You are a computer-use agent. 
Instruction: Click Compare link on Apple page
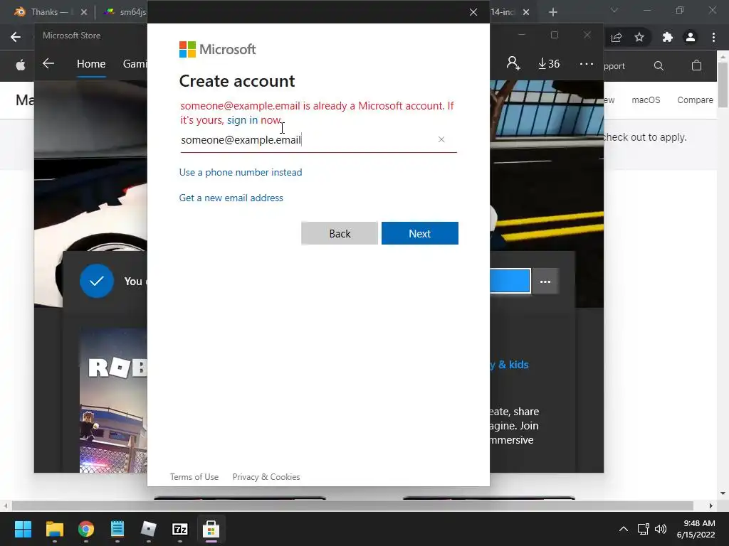(695, 100)
